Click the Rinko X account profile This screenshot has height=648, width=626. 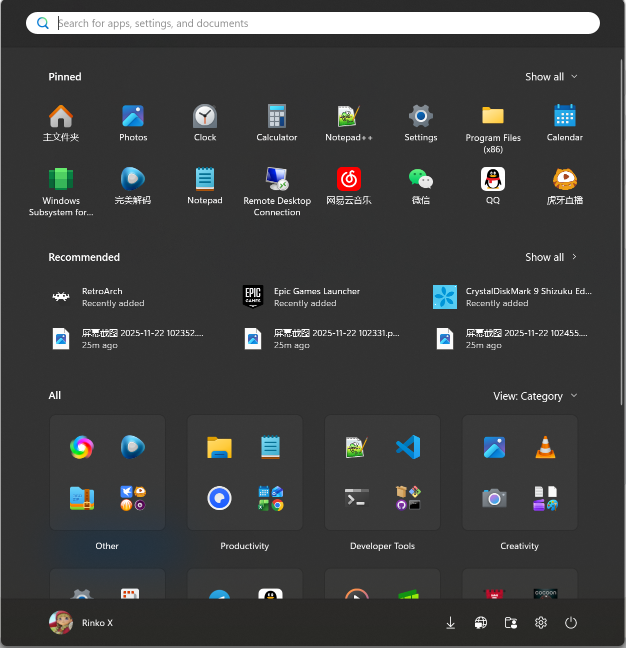[x=81, y=623]
